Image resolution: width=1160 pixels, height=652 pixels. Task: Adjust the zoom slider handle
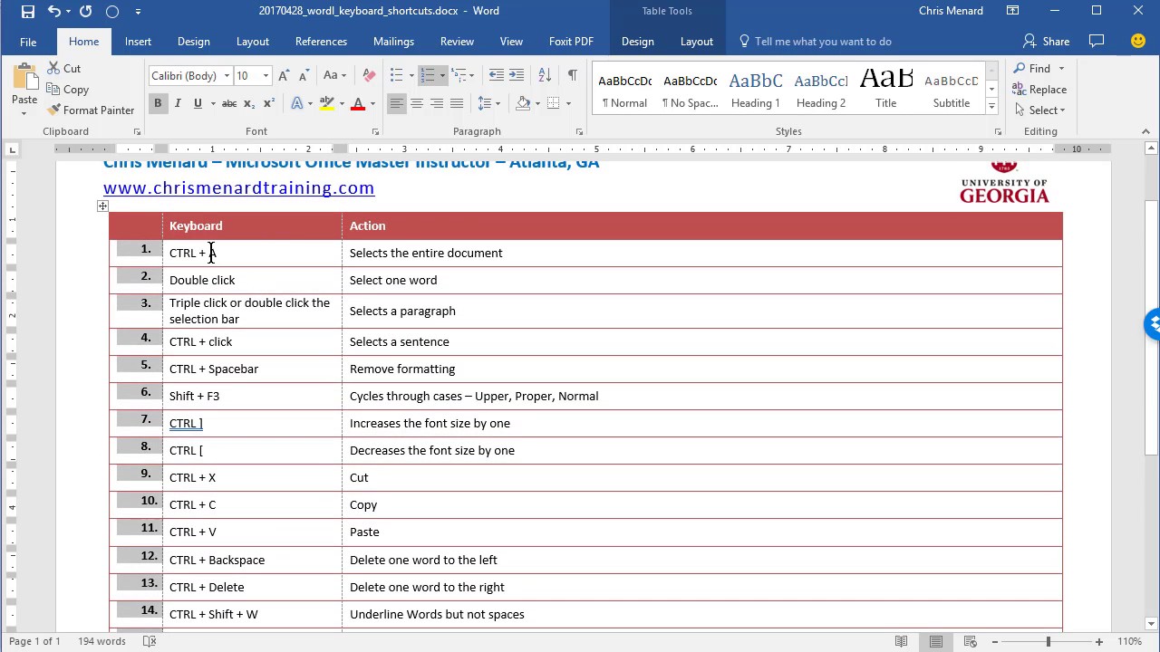tap(1049, 641)
